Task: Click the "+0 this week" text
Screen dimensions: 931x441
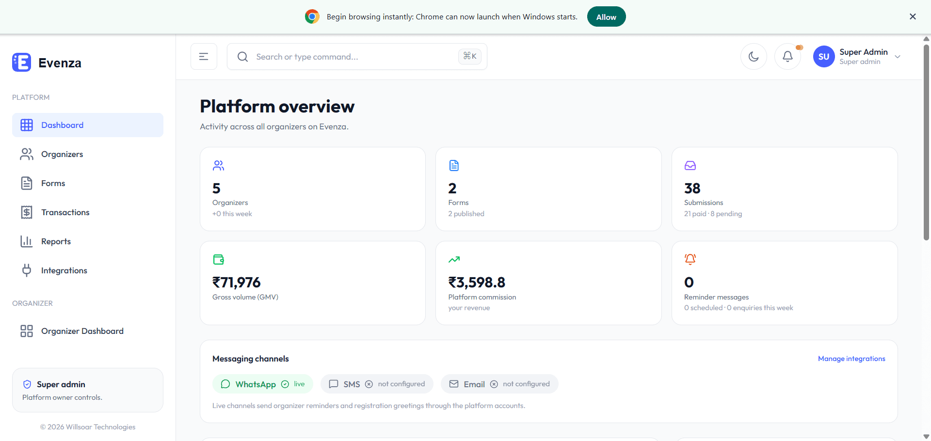Action: pos(232,214)
